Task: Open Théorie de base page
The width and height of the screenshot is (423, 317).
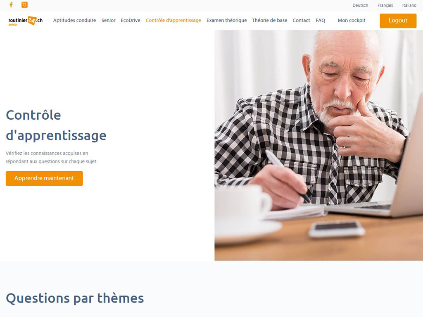Action: [x=269, y=21]
